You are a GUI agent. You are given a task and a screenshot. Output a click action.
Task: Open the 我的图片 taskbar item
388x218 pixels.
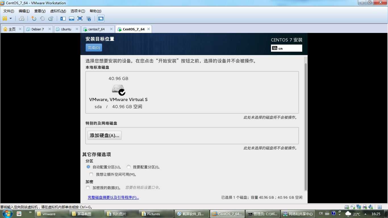pyautogui.click(x=122, y=214)
